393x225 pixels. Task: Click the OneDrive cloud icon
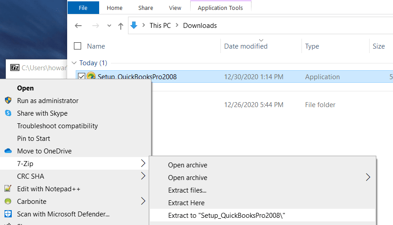click(8, 151)
